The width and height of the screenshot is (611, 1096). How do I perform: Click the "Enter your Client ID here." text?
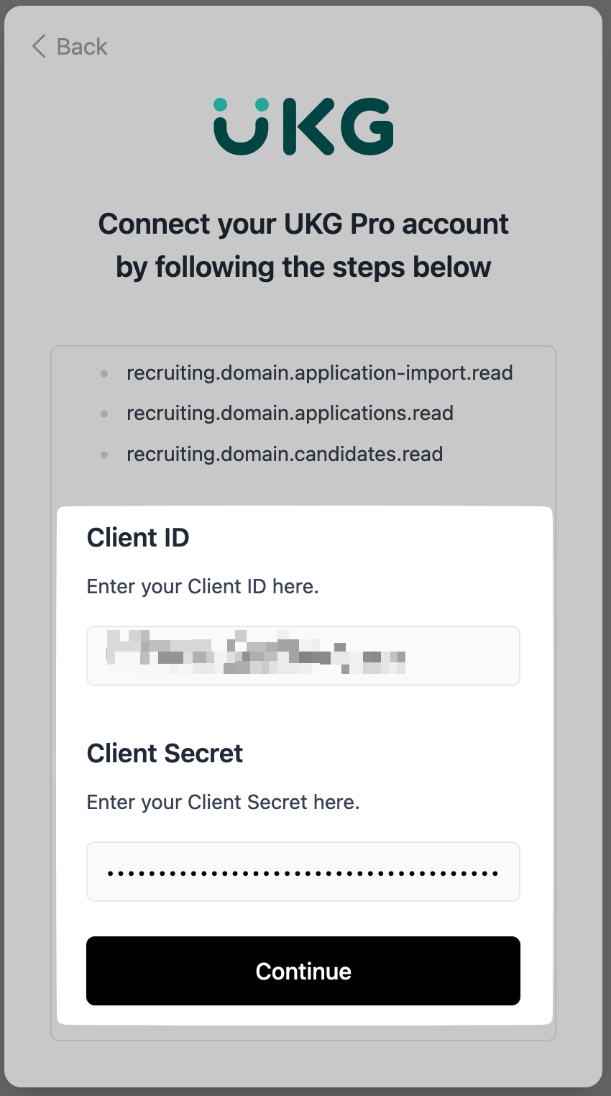coord(203,586)
